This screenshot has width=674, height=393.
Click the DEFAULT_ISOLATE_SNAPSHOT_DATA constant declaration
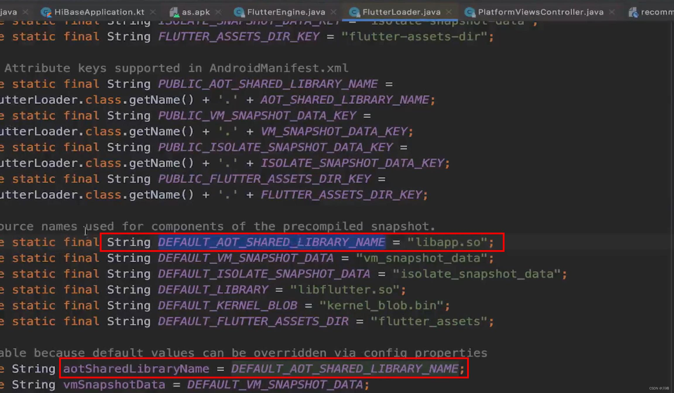pyautogui.click(x=264, y=274)
